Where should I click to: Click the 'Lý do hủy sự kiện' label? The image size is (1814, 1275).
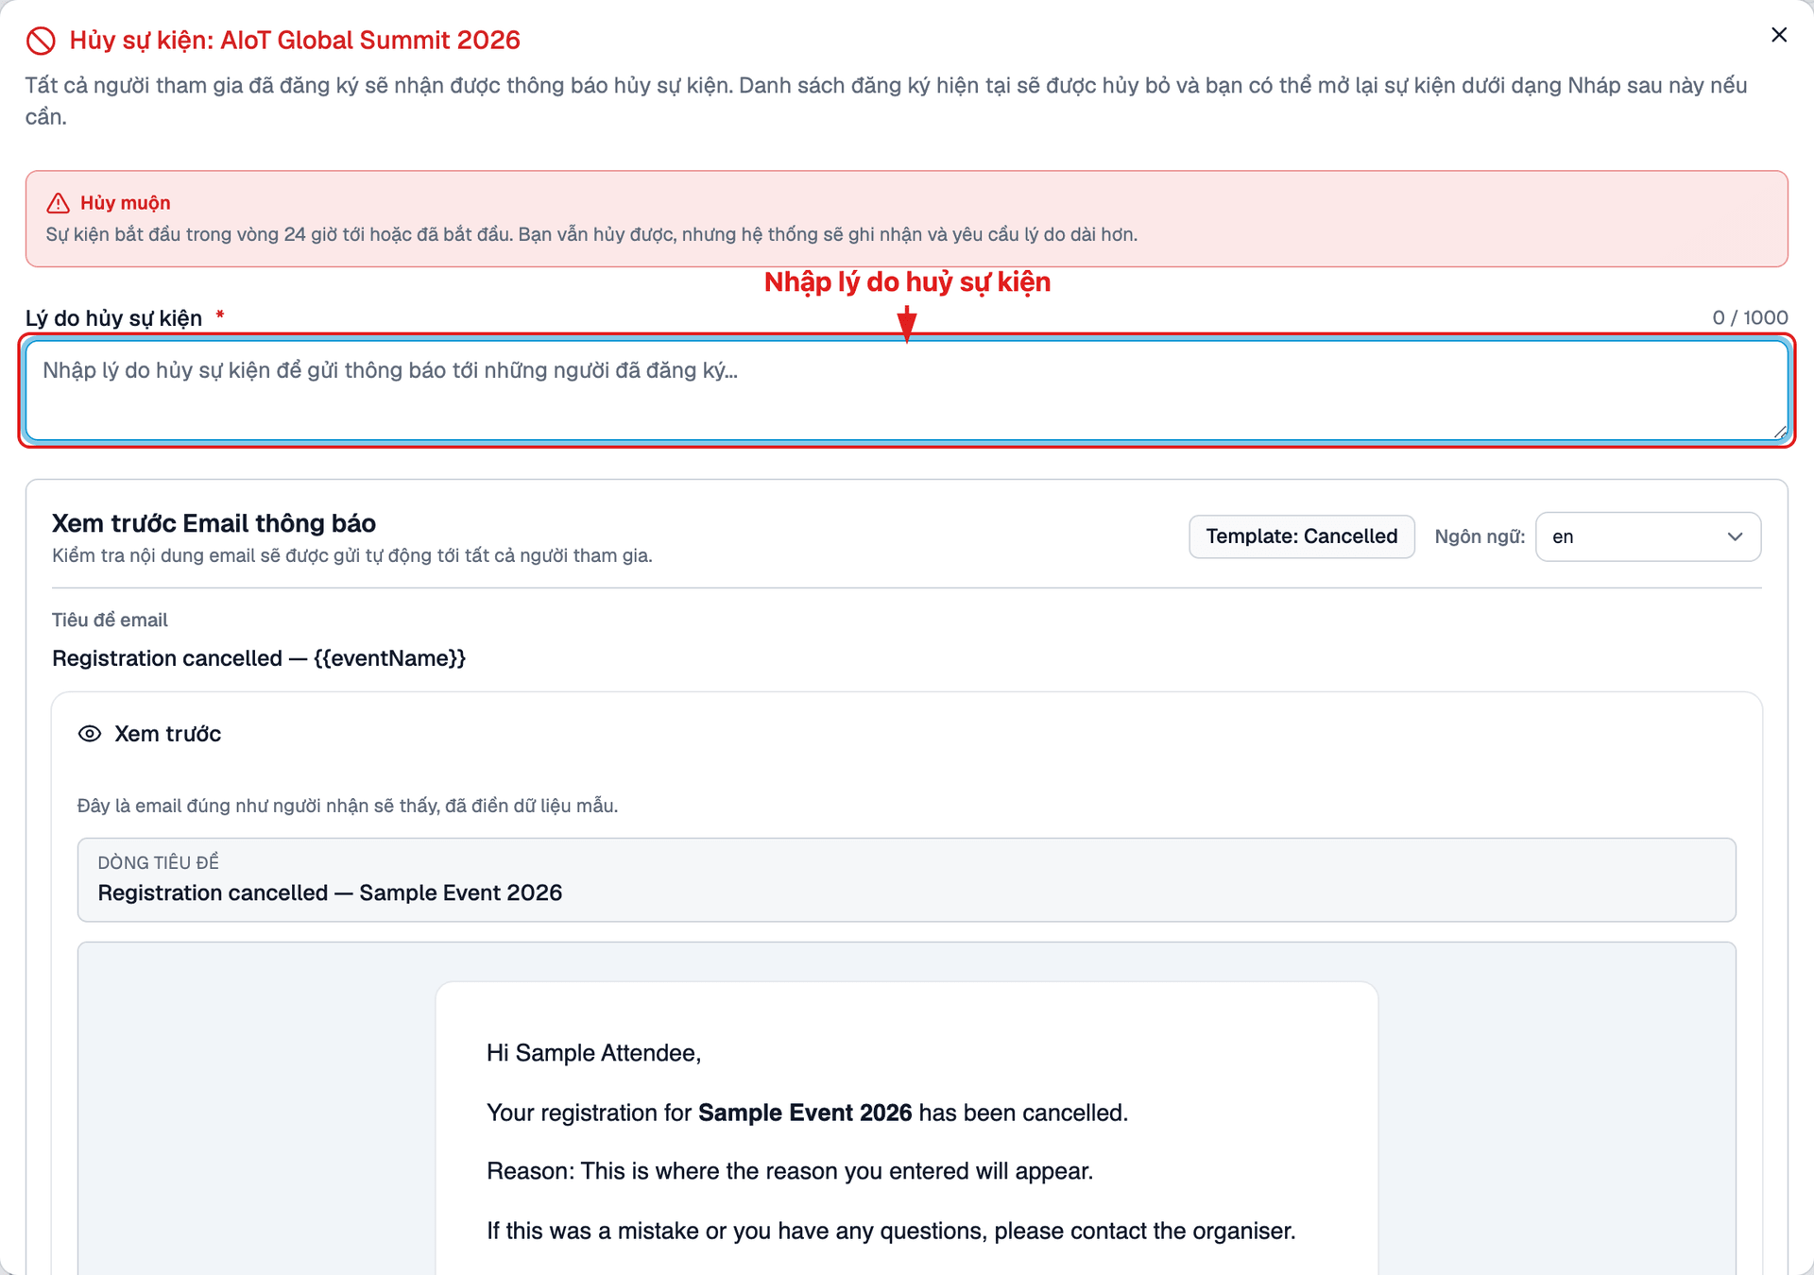pyautogui.click(x=113, y=318)
